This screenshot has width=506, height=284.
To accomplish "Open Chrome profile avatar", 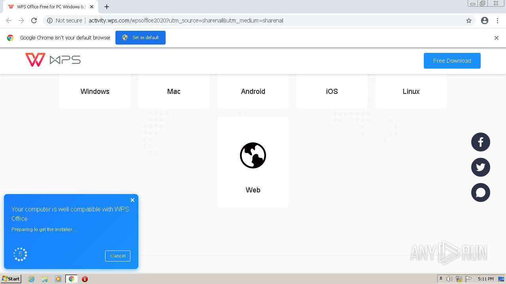I will (485, 21).
